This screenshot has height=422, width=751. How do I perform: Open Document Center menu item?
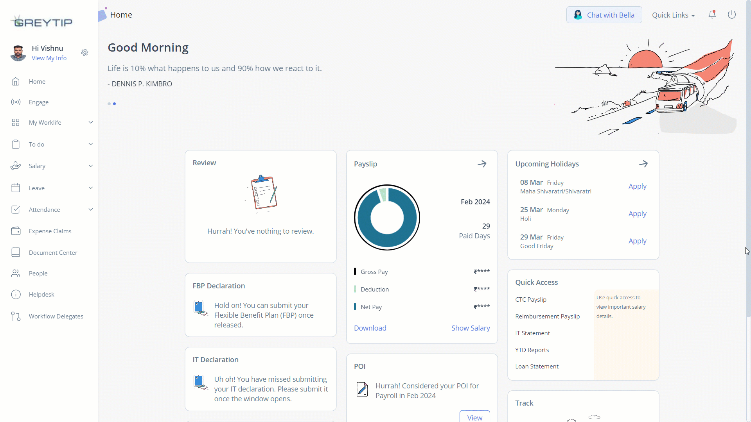tap(53, 252)
